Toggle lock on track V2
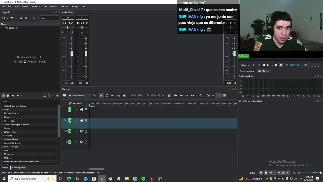Screen dimensions: 323x182 [86, 110]
